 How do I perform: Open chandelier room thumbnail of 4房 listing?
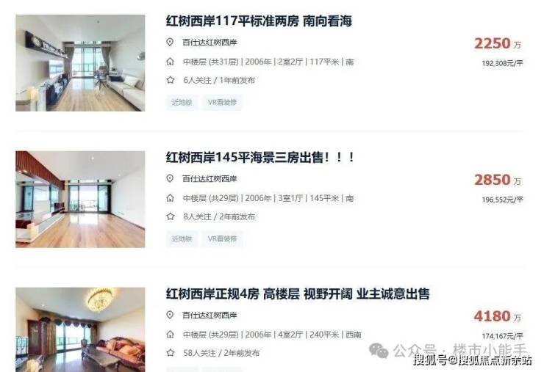[80, 329]
